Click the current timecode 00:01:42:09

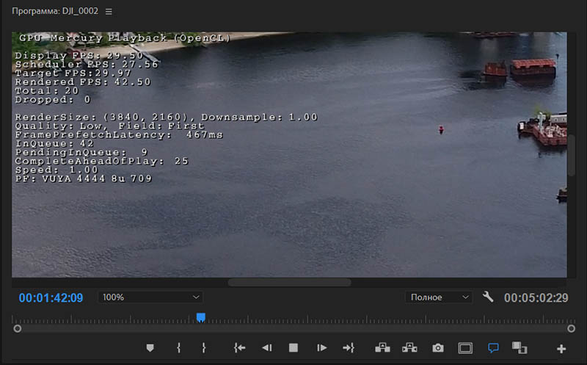click(51, 298)
